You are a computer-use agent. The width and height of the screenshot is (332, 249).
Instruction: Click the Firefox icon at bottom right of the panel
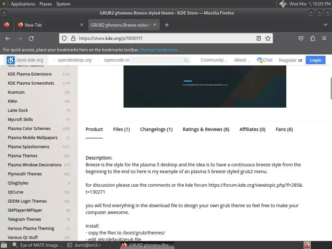tap(307, 245)
